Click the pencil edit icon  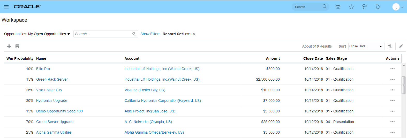(x=401, y=46)
